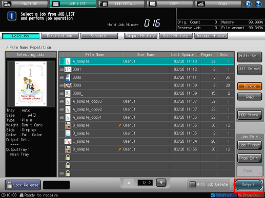Open the Job Ticket editor
This screenshot has width=265, height=198.
point(250,145)
